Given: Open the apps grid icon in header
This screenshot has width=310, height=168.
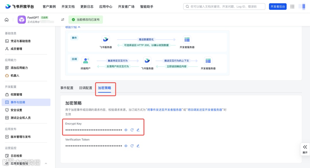Looking at the screenshot, I should pyautogui.click(x=292, y=7).
